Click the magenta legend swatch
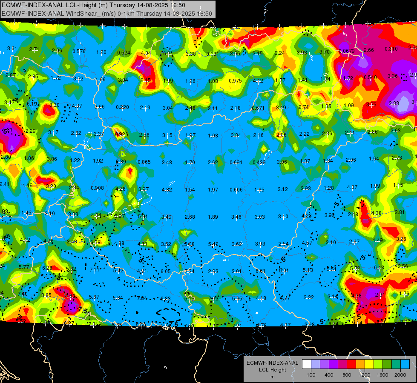Screen dimensions: 417x383 (x=342, y=364)
